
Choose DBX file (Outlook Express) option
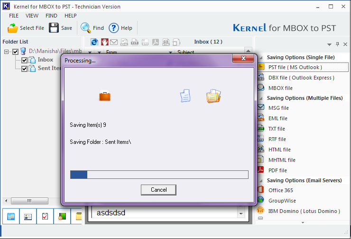301,78
